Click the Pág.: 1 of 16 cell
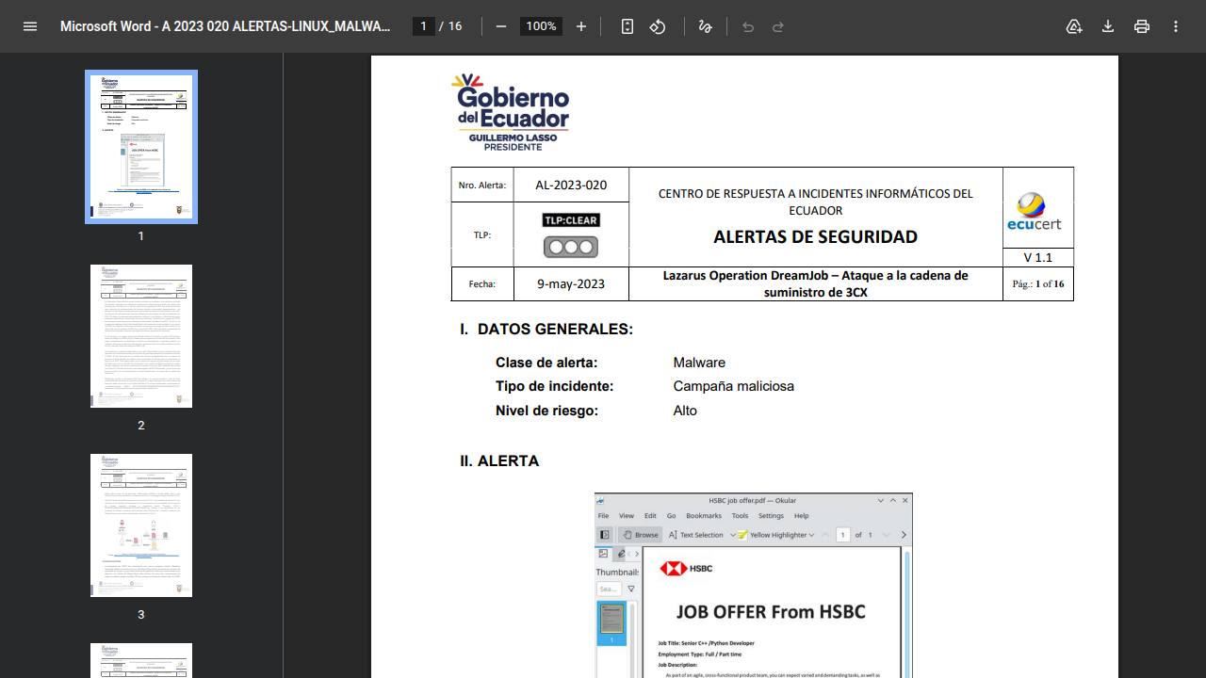The height and width of the screenshot is (678, 1206). coord(1038,283)
